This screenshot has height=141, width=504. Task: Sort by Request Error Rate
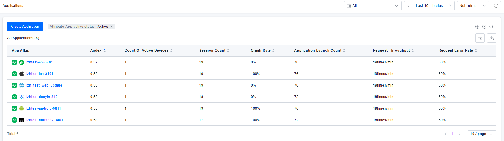[x=476, y=50]
